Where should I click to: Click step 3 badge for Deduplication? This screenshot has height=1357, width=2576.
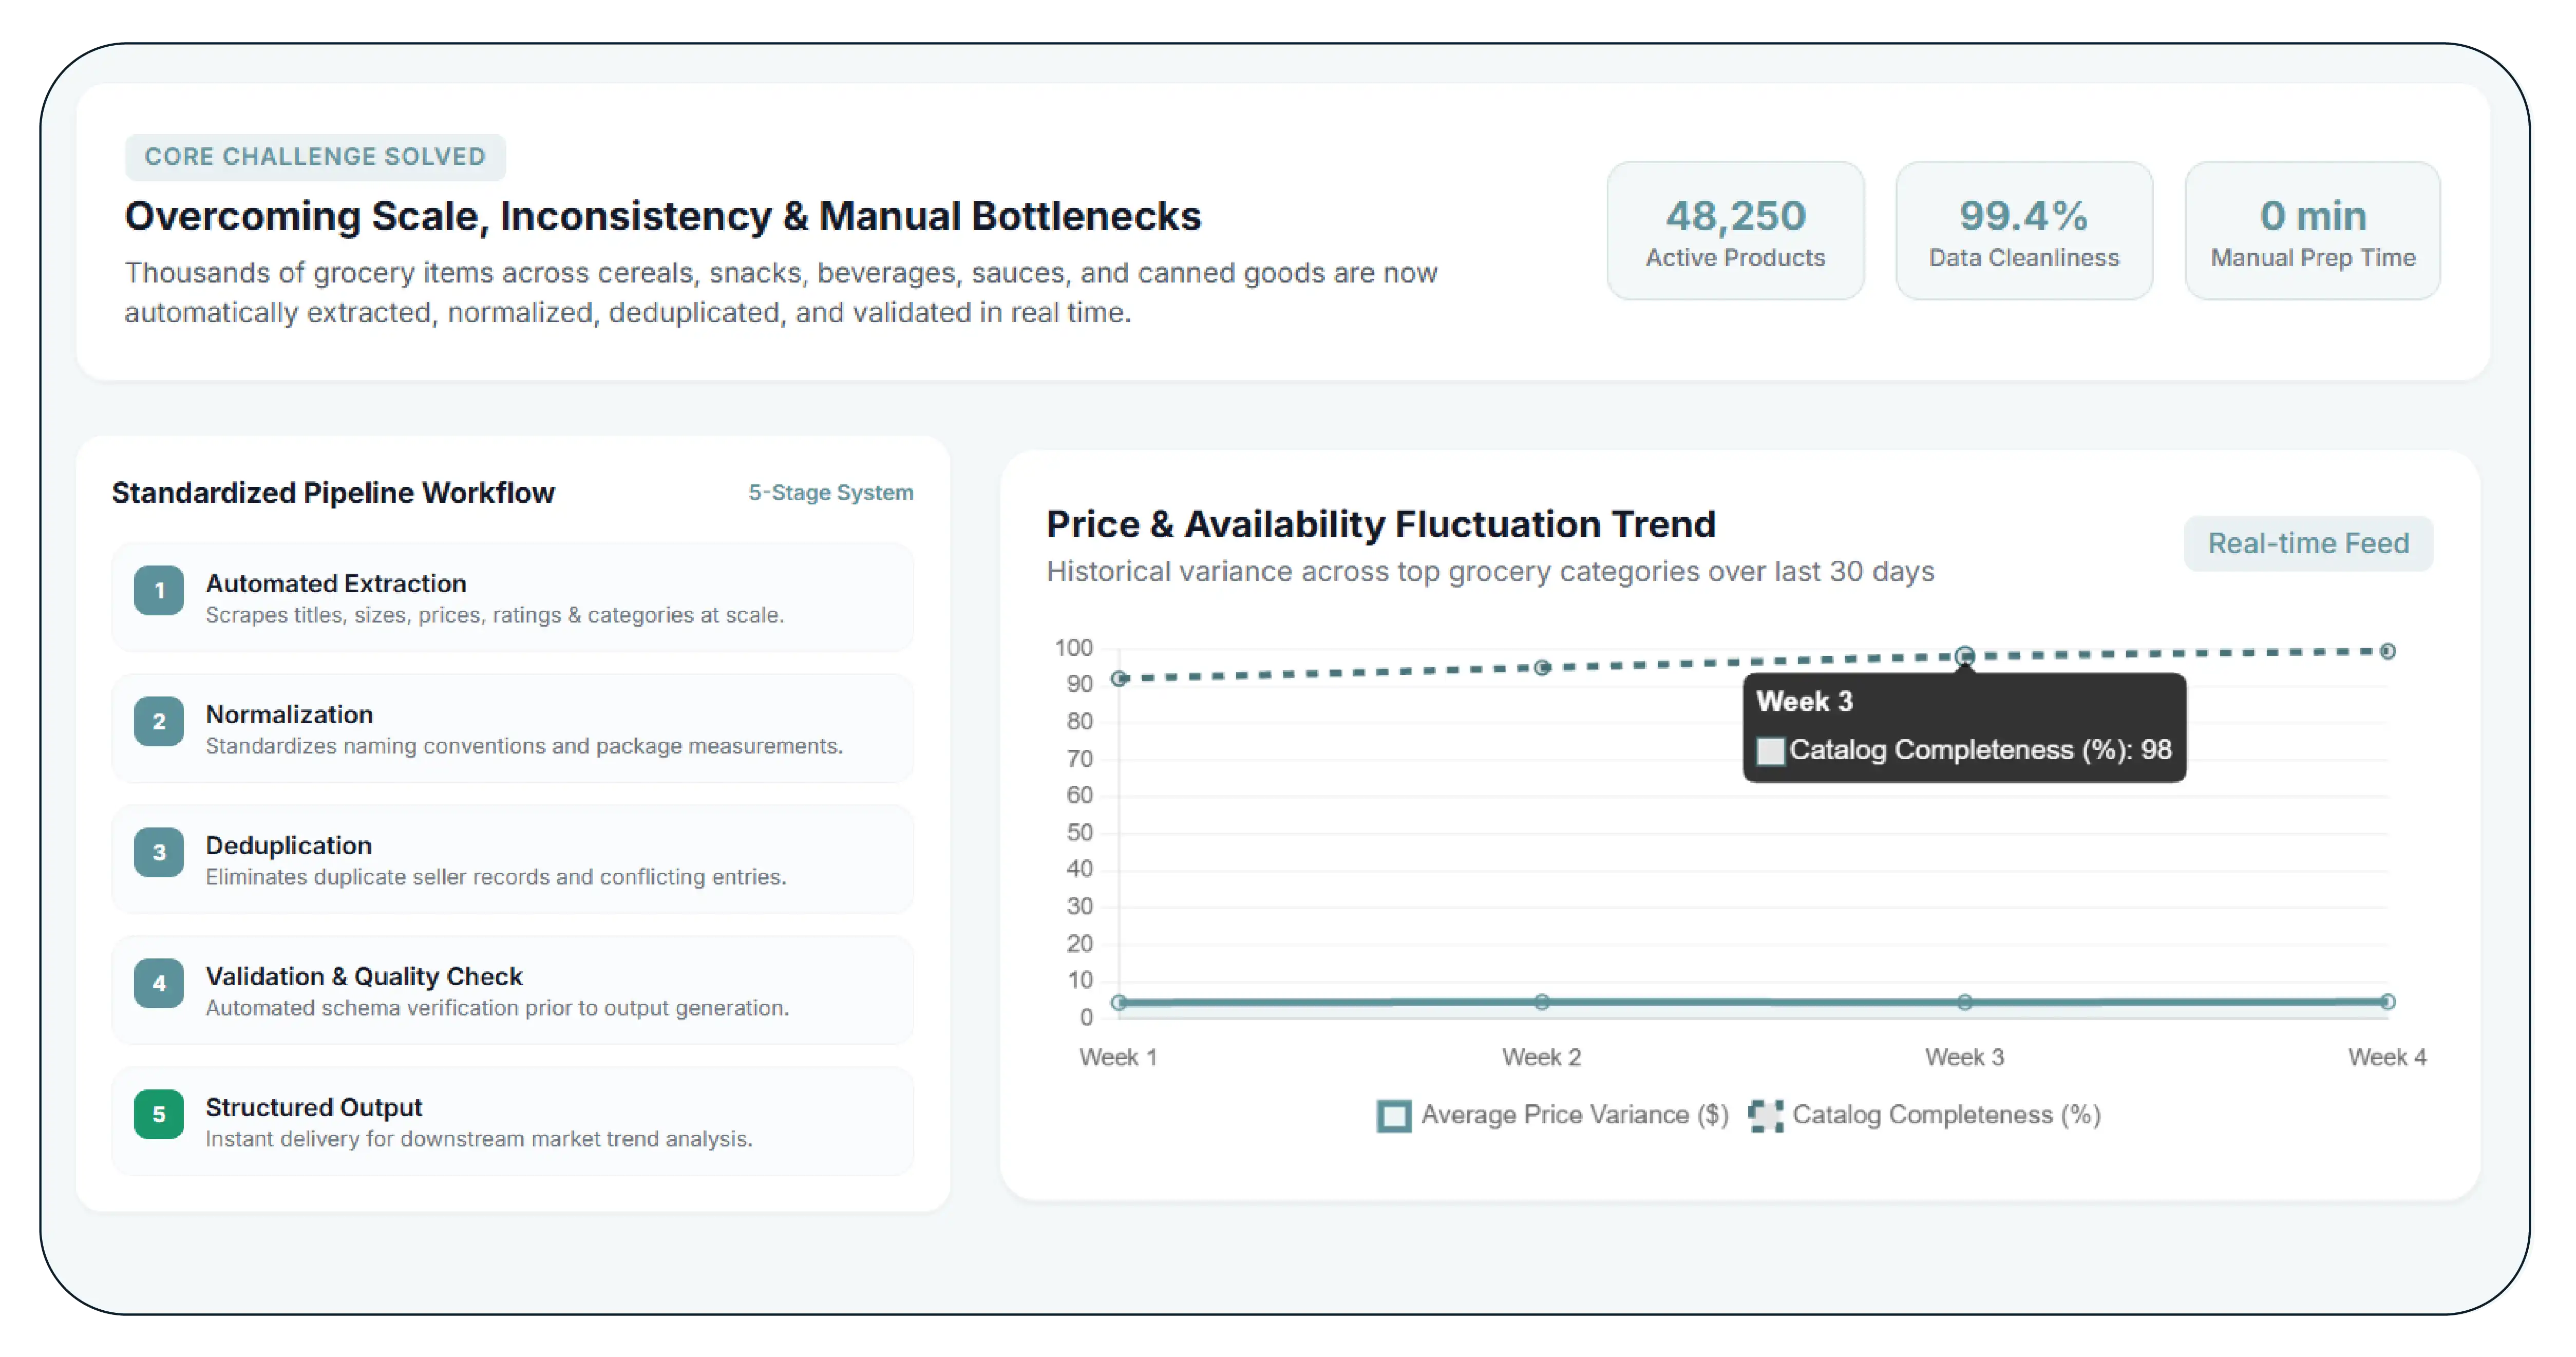click(159, 853)
